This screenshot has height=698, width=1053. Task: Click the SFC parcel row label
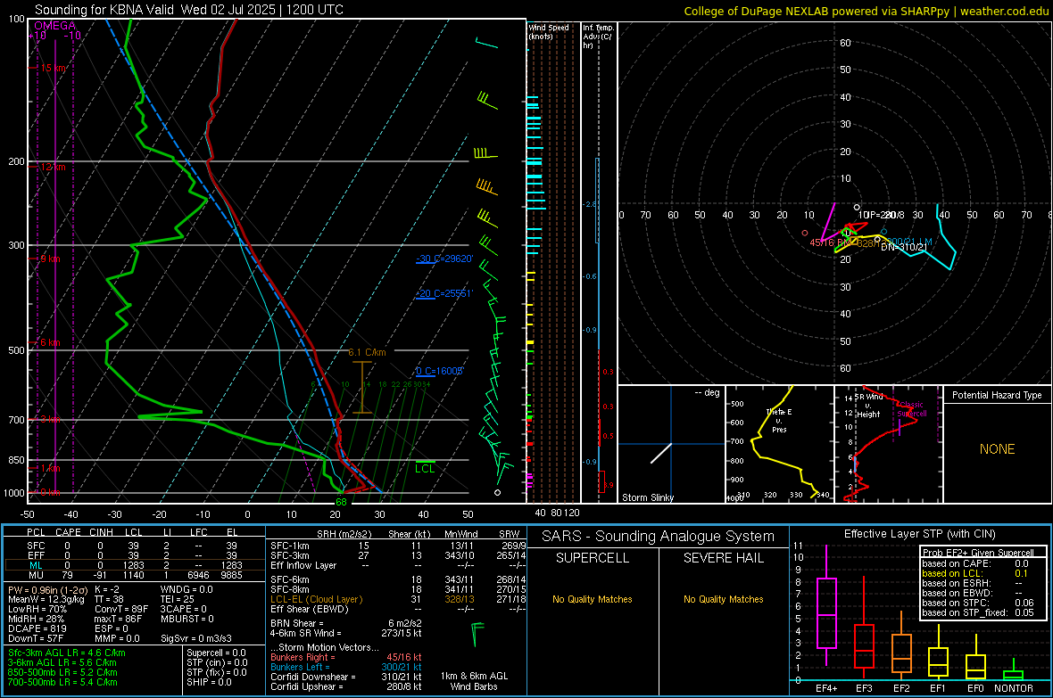pyautogui.click(x=37, y=546)
